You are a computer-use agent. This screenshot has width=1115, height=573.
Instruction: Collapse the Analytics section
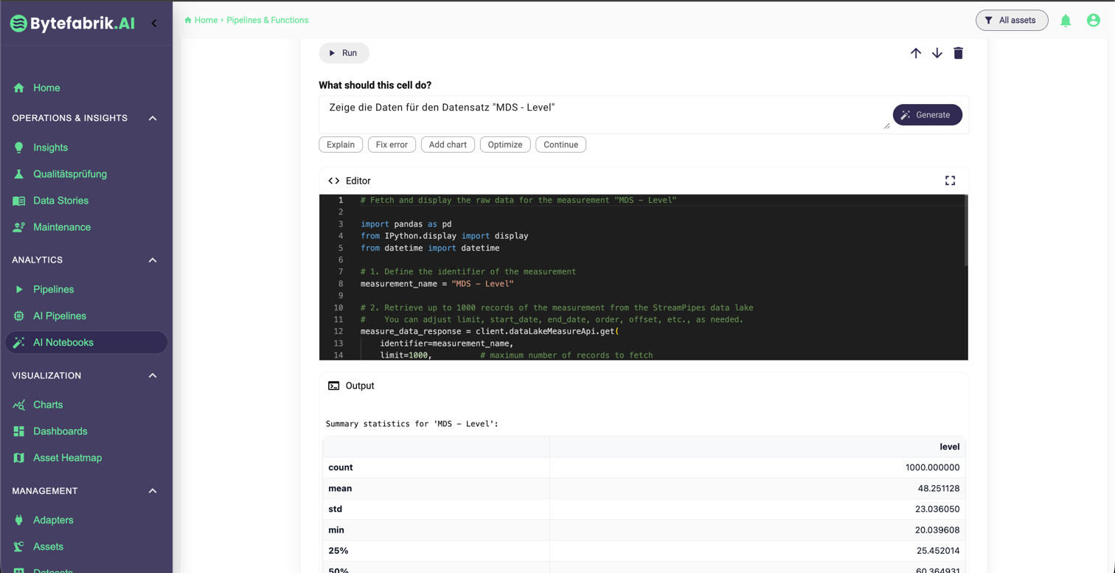153,260
